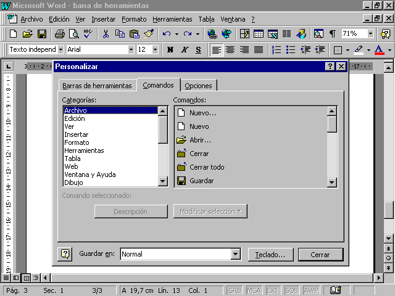Image resolution: width=395 pixels, height=296 pixels.
Task: Click the page layout view button
Action: 26,278
